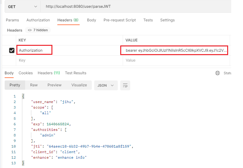Open the GET method dropdown
The image size is (243, 168).
point(22,7)
